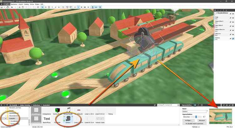Click the Aktivieren button

pyautogui.click(x=202, y=121)
